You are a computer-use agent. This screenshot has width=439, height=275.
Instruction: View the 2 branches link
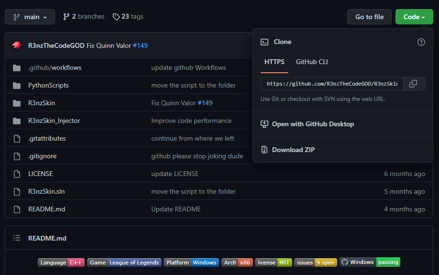(x=84, y=17)
